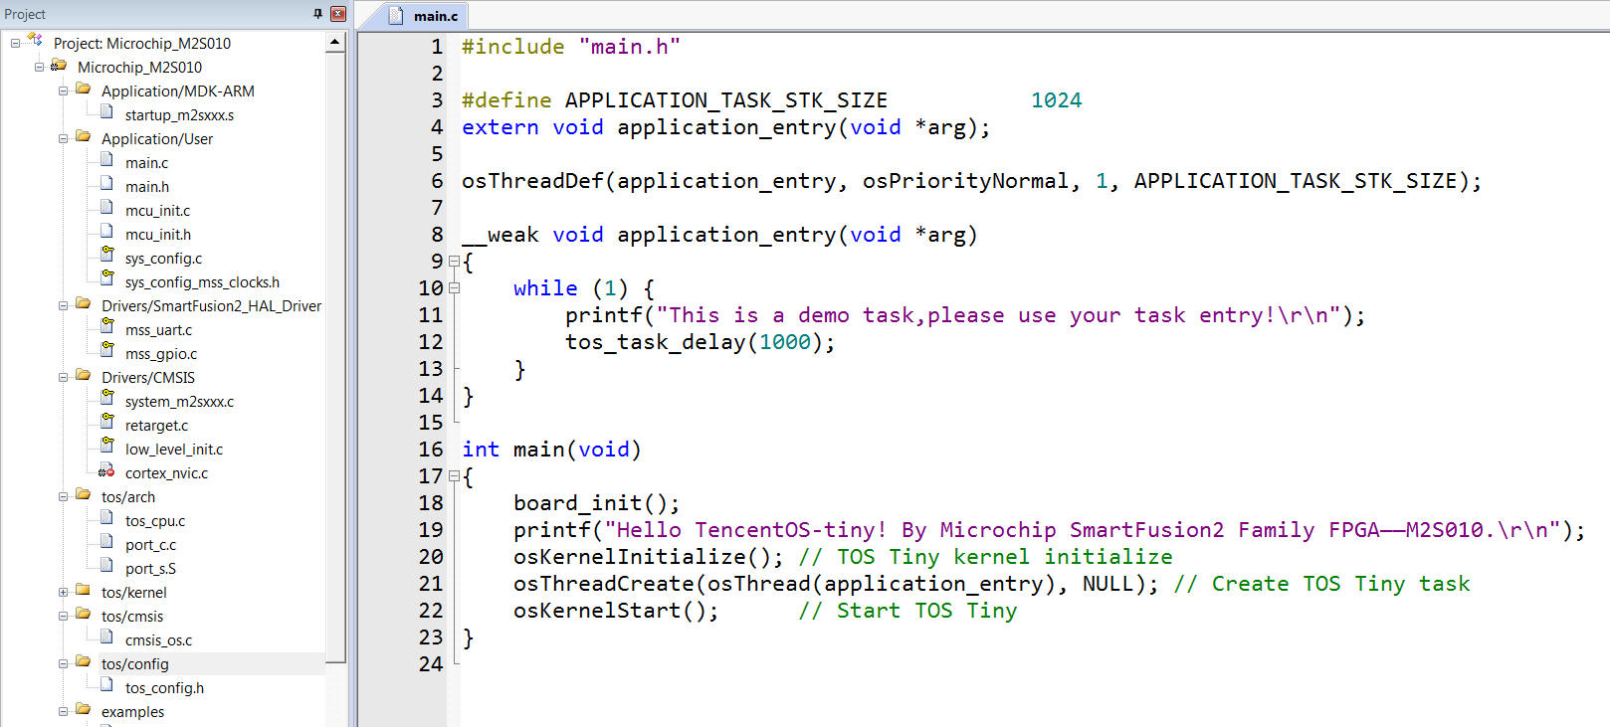Select sys_config_mss_clocks.h file

tap(202, 282)
